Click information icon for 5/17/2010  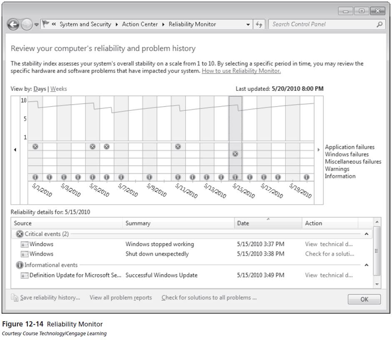[264, 177]
